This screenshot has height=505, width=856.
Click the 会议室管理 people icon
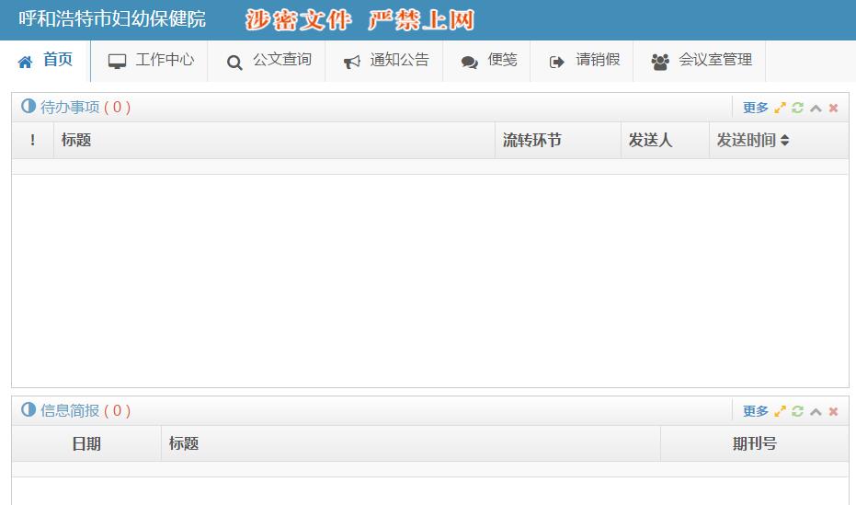pyautogui.click(x=659, y=63)
